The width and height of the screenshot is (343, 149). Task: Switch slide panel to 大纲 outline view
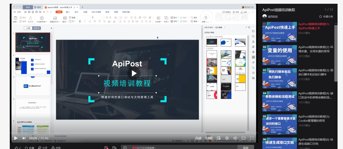point(28,28)
